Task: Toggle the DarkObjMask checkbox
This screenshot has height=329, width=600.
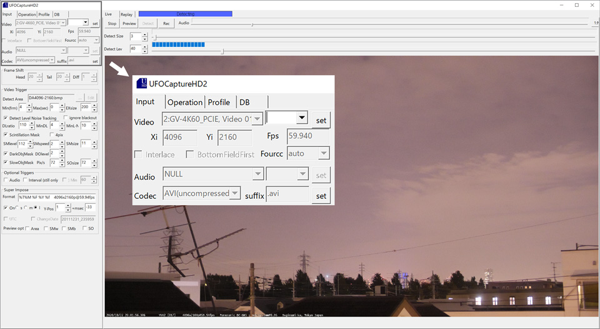Action: pyautogui.click(x=6, y=154)
